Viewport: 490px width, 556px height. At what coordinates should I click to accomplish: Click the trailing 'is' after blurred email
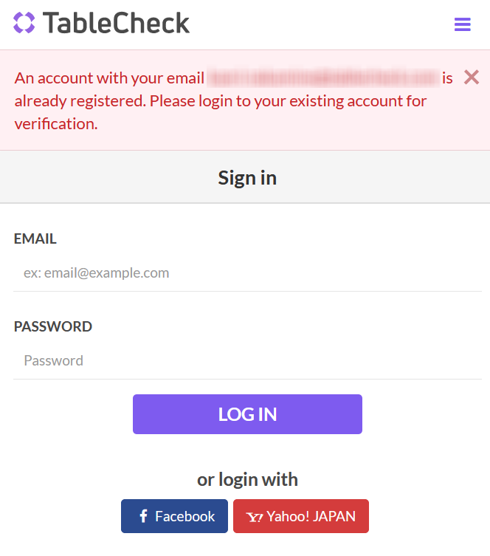point(447,78)
